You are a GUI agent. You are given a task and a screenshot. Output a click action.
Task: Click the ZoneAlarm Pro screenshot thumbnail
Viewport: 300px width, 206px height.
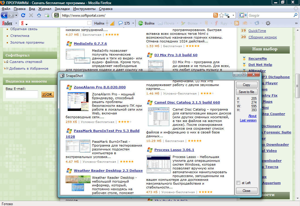tap(78, 102)
